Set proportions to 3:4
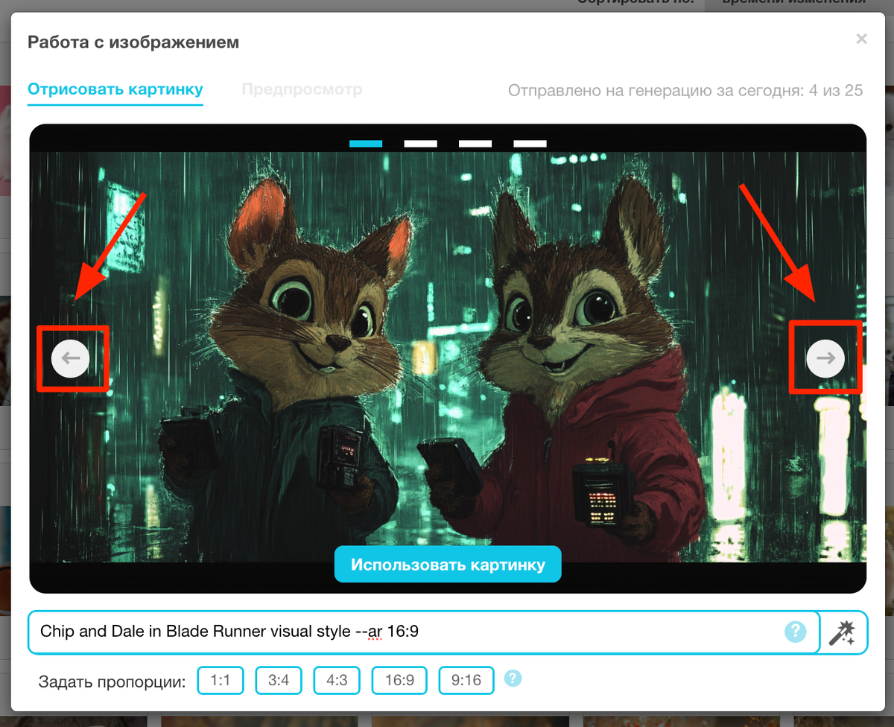The image size is (894, 727). point(279,680)
